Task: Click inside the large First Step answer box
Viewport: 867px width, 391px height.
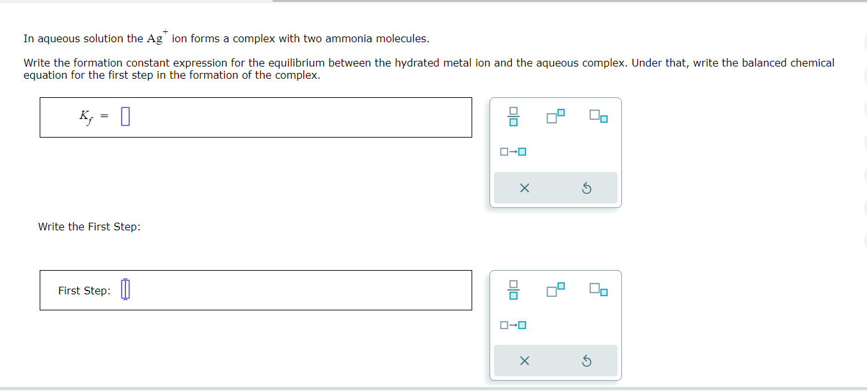Action: pyautogui.click(x=288, y=290)
